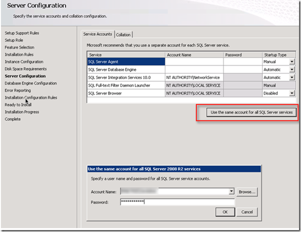Select the SQL Server Browser row
The image size is (301, 232).
(126, 93)
